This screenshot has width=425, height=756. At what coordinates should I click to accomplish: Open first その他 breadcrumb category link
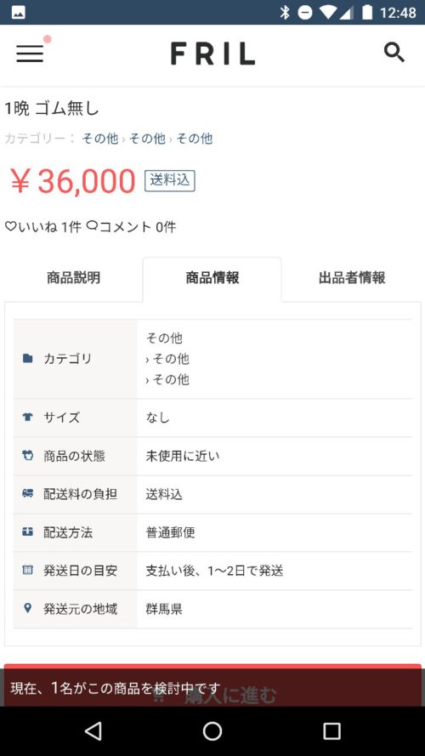tap(100, 139)
